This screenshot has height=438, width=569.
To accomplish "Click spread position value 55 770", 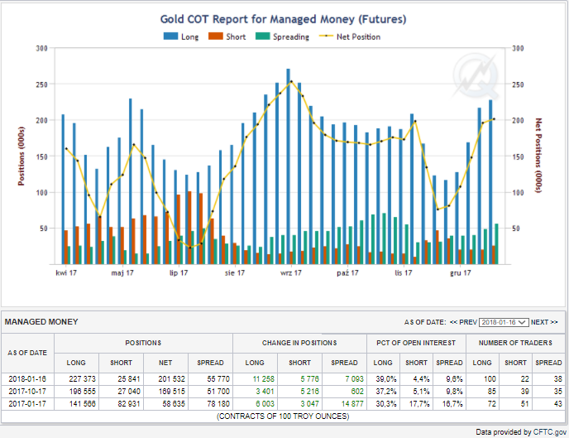I will tap(218, 379).
